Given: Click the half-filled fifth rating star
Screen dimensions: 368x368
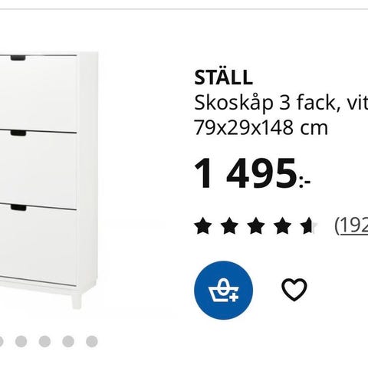Looking at the screenshot, I should 309,226.
